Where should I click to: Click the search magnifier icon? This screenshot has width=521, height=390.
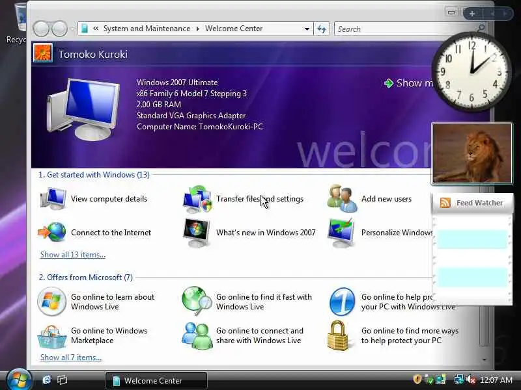point(481,29)
